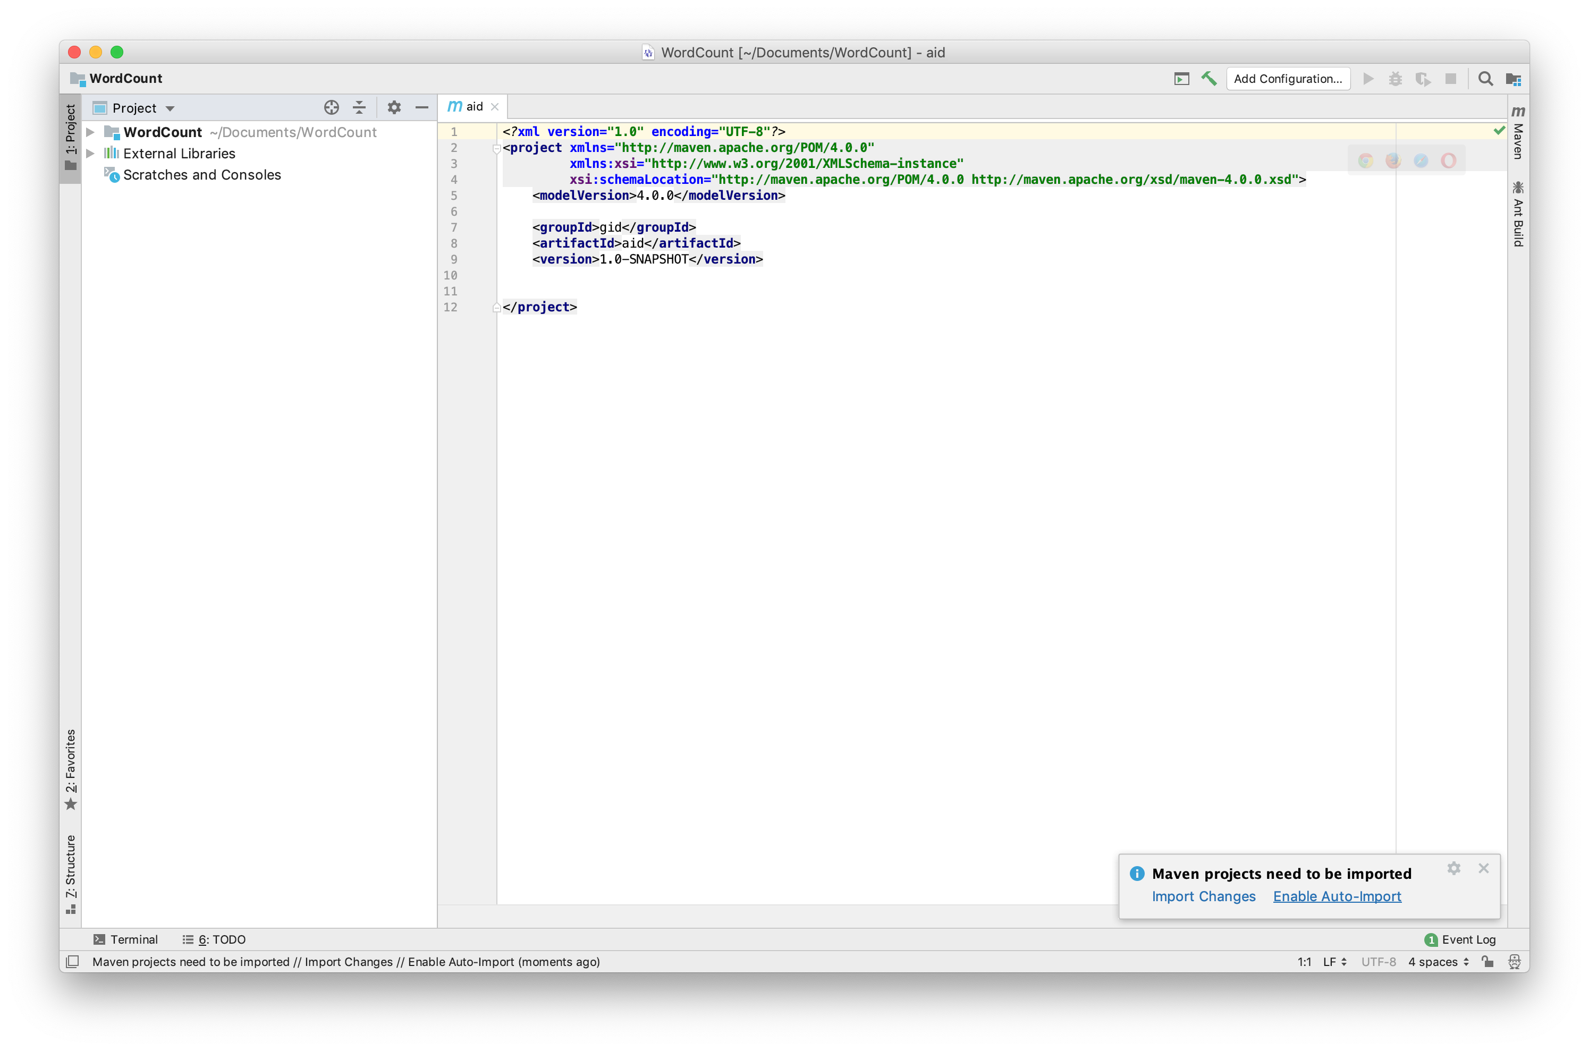Viewport: 1589px width, 1051px height.
Task: Expand the WordCount project tree item
Action: point(96,131)
